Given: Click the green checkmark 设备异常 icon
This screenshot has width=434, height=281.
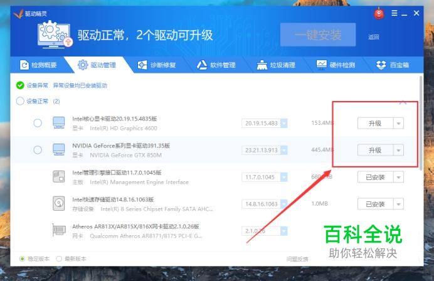Looking at the screenshot, I should 20,85.
